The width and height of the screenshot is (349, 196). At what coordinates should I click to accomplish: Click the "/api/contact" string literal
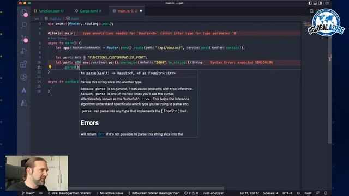point(169,48)
